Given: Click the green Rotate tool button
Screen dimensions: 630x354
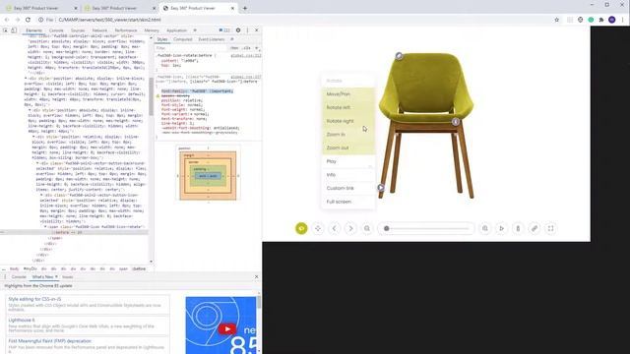Looking at the screenshot, I should pos(301,228).
